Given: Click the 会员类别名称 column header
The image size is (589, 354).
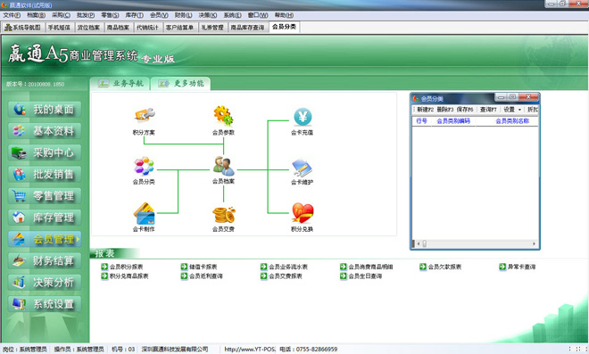Looking at the screenshot, I should pyautogui.click(x=512, y=121).
